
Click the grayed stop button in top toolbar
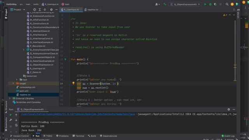click(221, 4)
